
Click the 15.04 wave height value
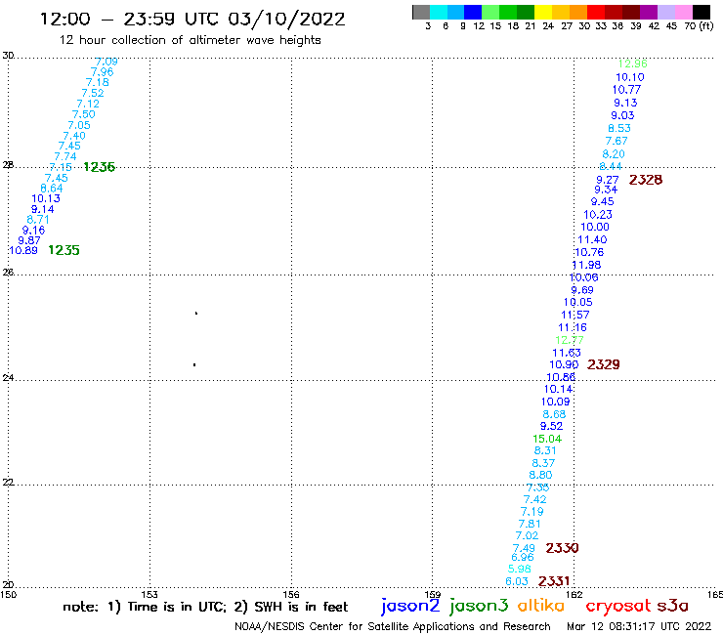[x=547, y=439]
